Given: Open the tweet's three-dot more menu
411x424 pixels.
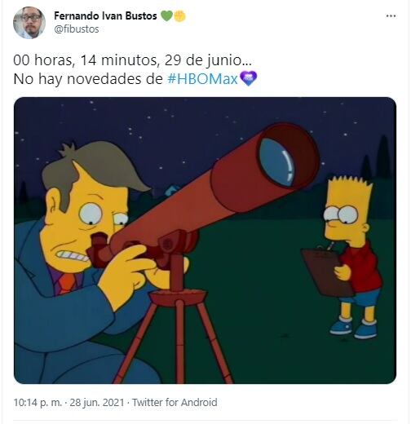Looking at the screenshot, I should click(x=391, y=16).
